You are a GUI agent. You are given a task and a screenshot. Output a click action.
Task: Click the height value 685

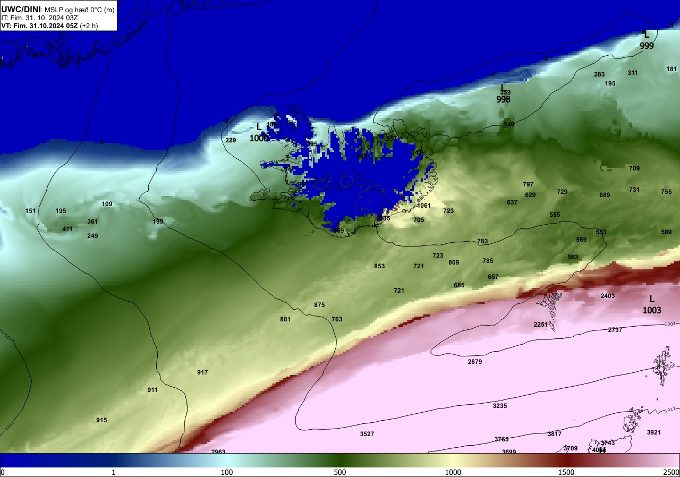459,285
